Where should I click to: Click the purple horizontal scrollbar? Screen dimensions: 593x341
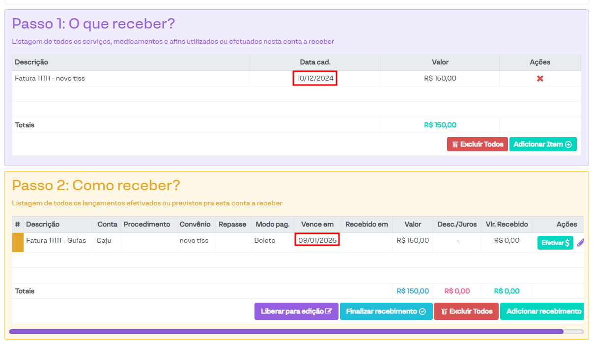[286, 332]
